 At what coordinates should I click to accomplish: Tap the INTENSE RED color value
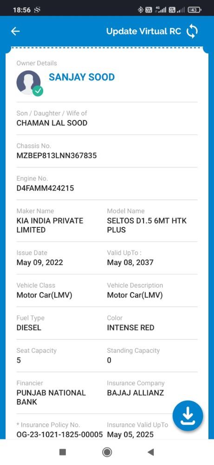[130, 328]
